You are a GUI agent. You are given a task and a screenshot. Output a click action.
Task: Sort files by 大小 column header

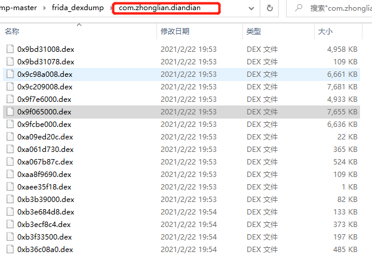click(325, 31)
